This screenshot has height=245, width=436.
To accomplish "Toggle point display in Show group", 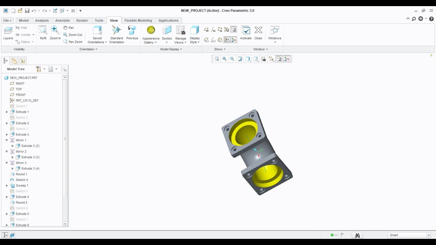I will tap(220, 30).
